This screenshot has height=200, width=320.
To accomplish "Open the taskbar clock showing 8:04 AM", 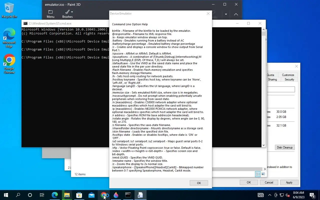I will coord(298,195).
